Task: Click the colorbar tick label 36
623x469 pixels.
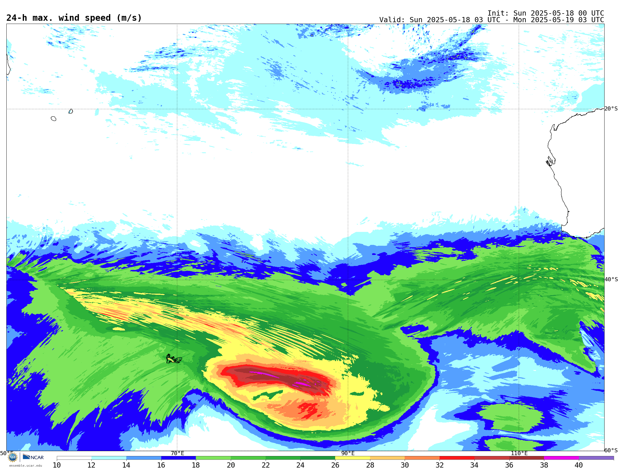Action: click(509, 465)
